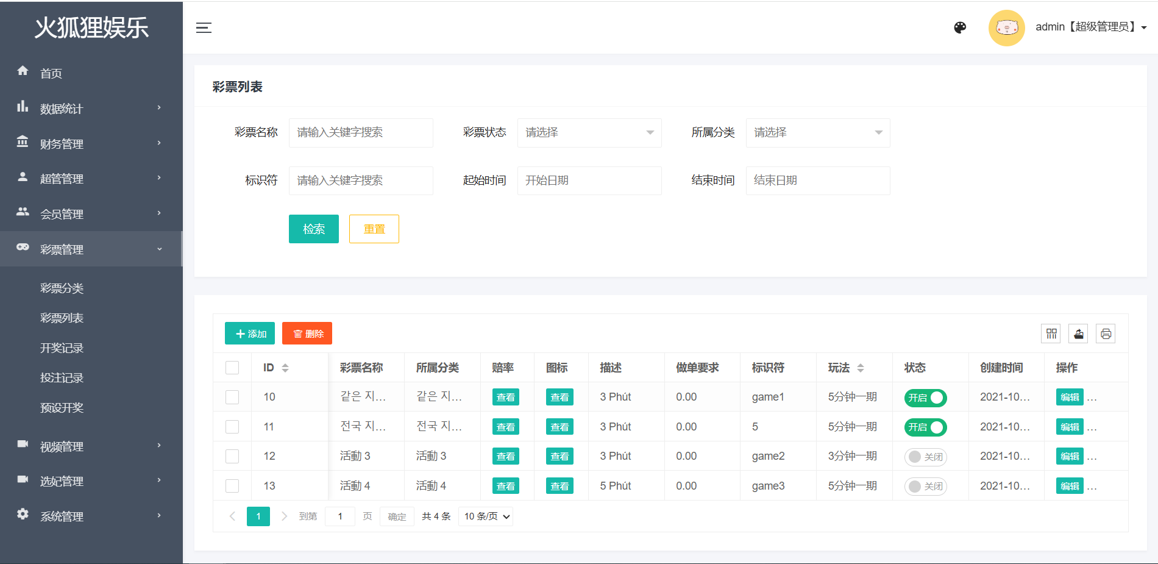The width and height of the screenshot is (1158, 564).
Task: Click the red 删除 button
Action: tap(307, 334)
